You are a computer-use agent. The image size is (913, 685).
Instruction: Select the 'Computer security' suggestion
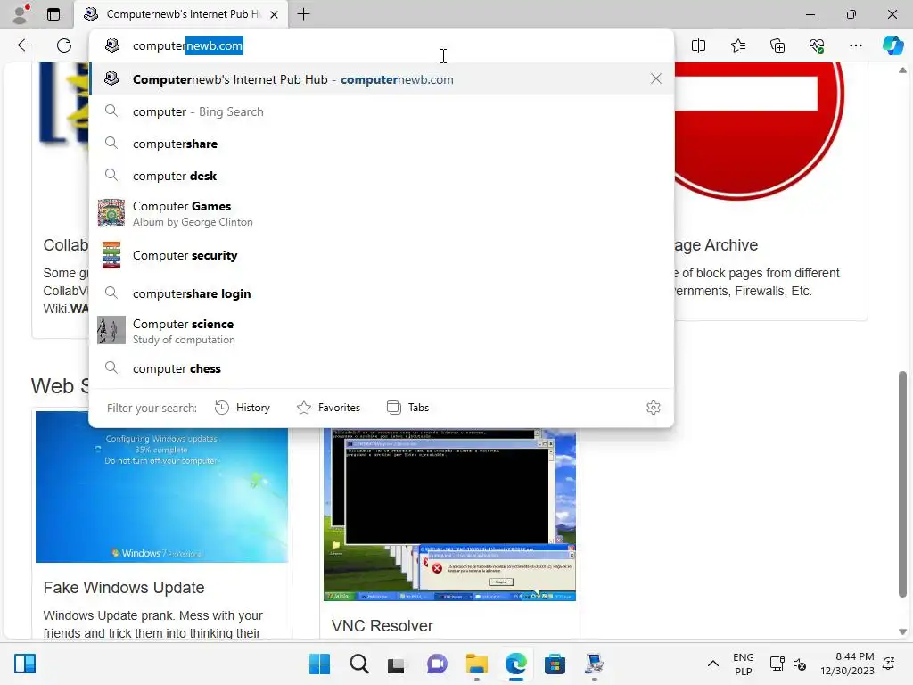point(382,255)
